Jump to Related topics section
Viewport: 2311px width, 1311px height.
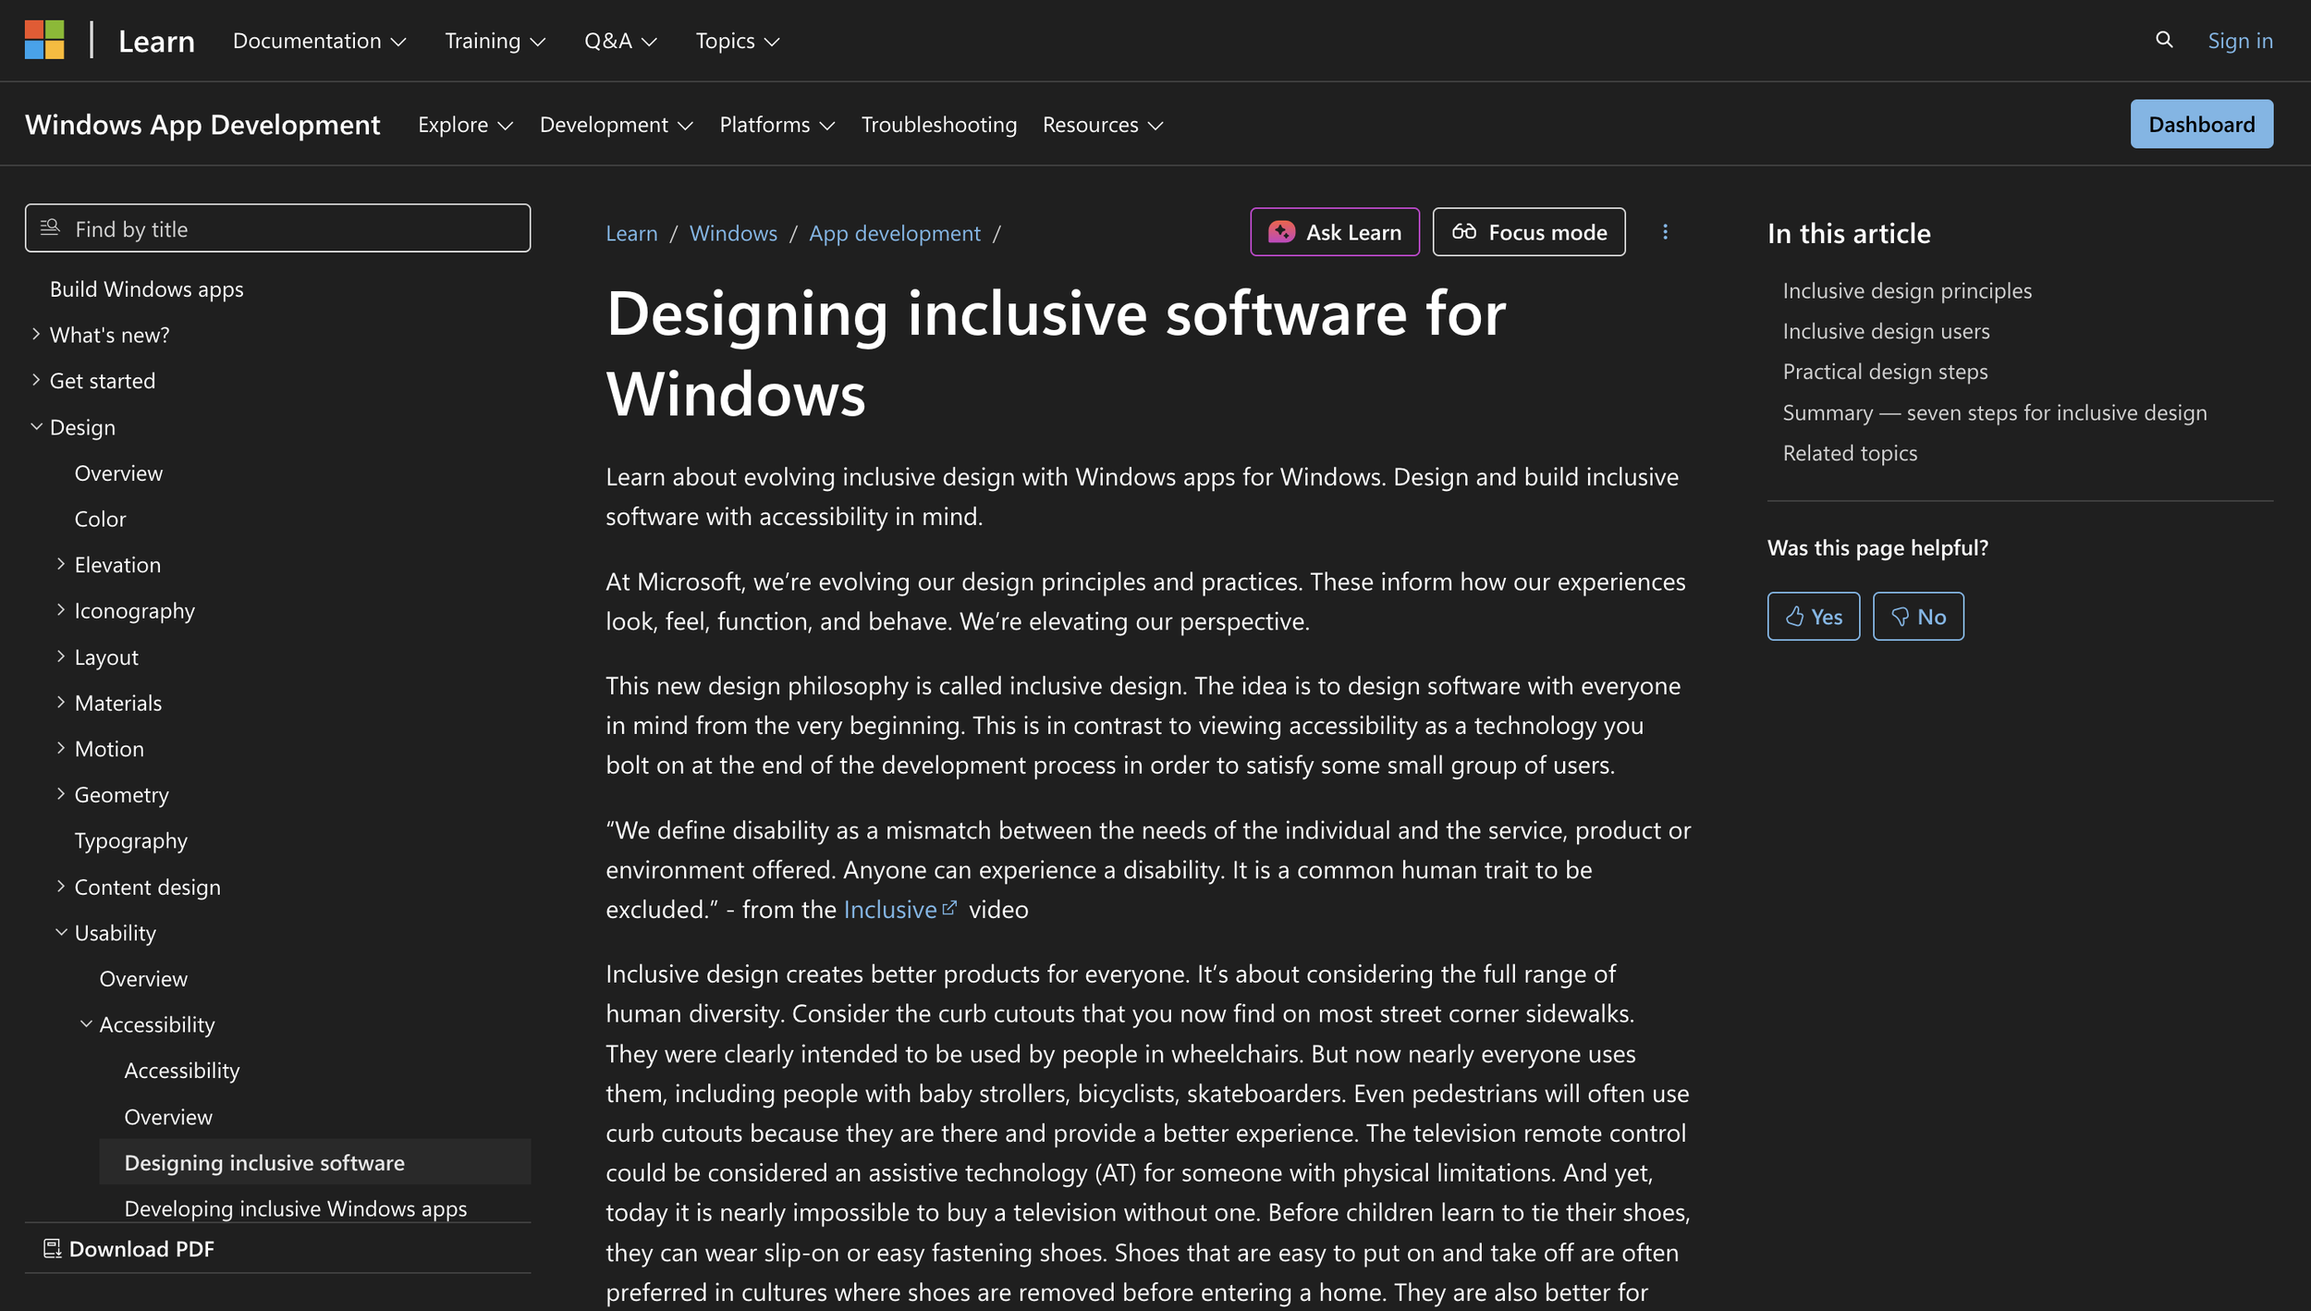point(1849,453)
